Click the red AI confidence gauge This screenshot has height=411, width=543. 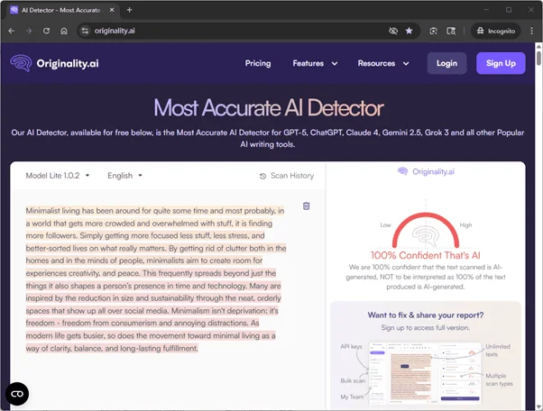coord(426,230)
